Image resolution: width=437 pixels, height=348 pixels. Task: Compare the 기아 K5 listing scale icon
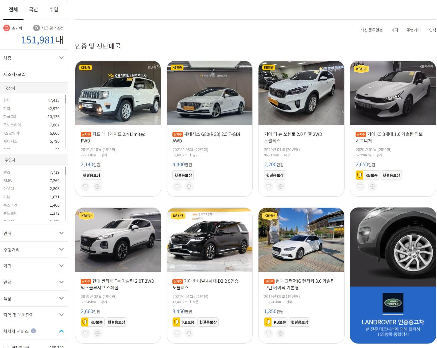coord(372,186)
